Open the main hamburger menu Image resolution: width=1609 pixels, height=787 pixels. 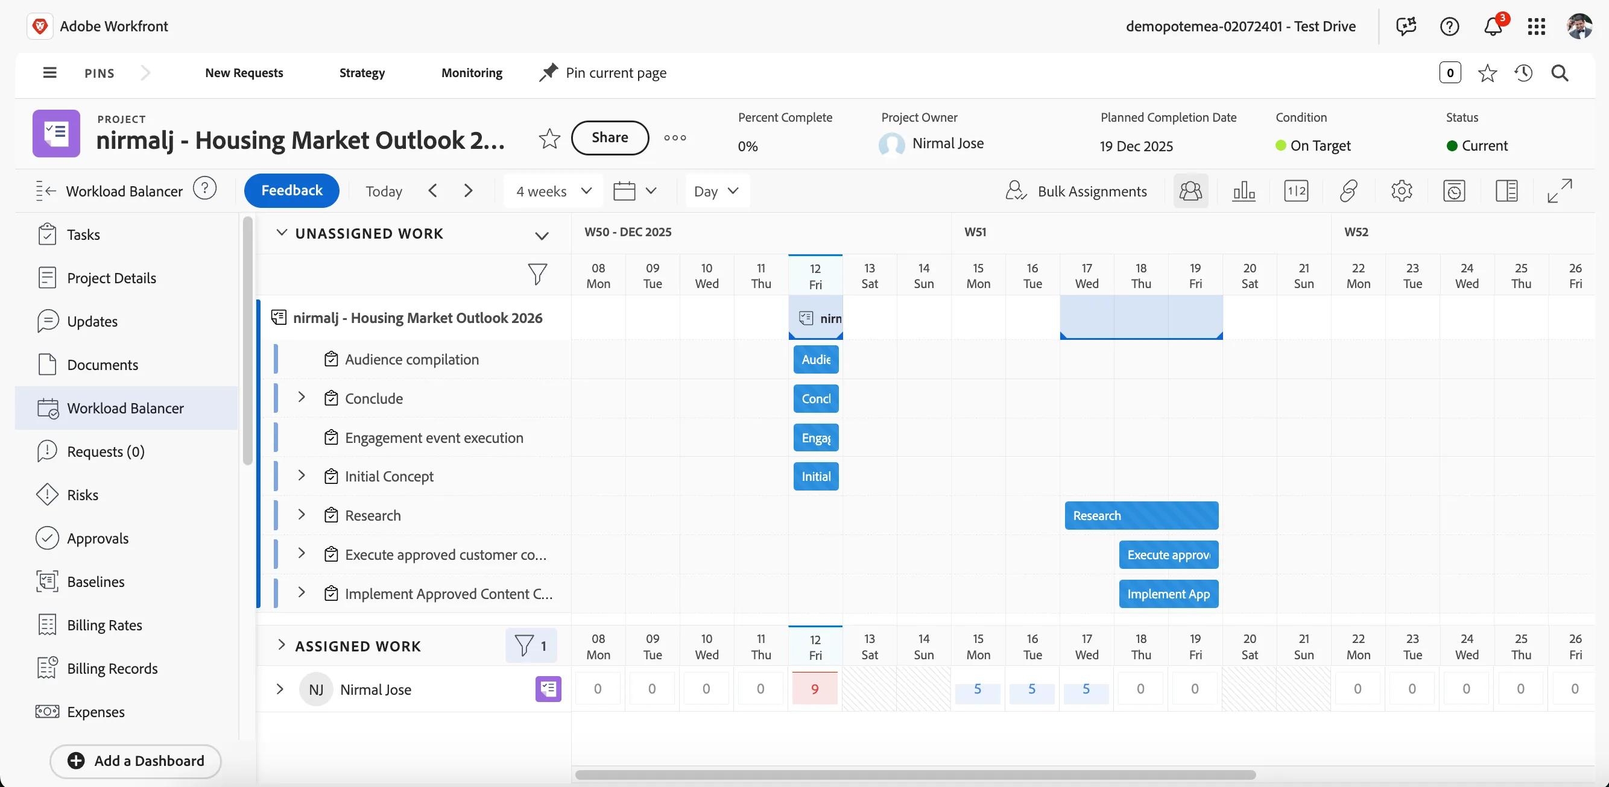pyautogui.click(x=49, y=72)
